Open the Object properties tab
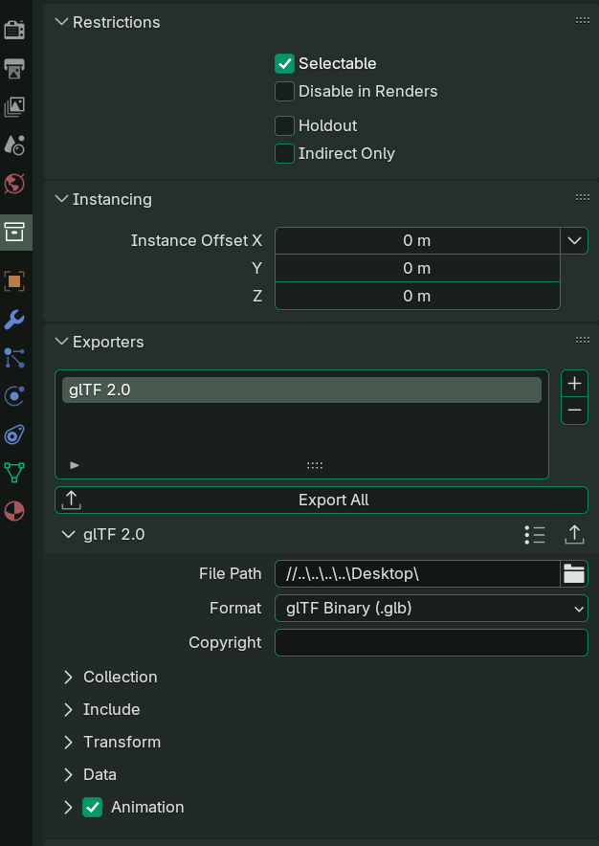This screenshot has width=599, height=846. click(x=14, y=281)
